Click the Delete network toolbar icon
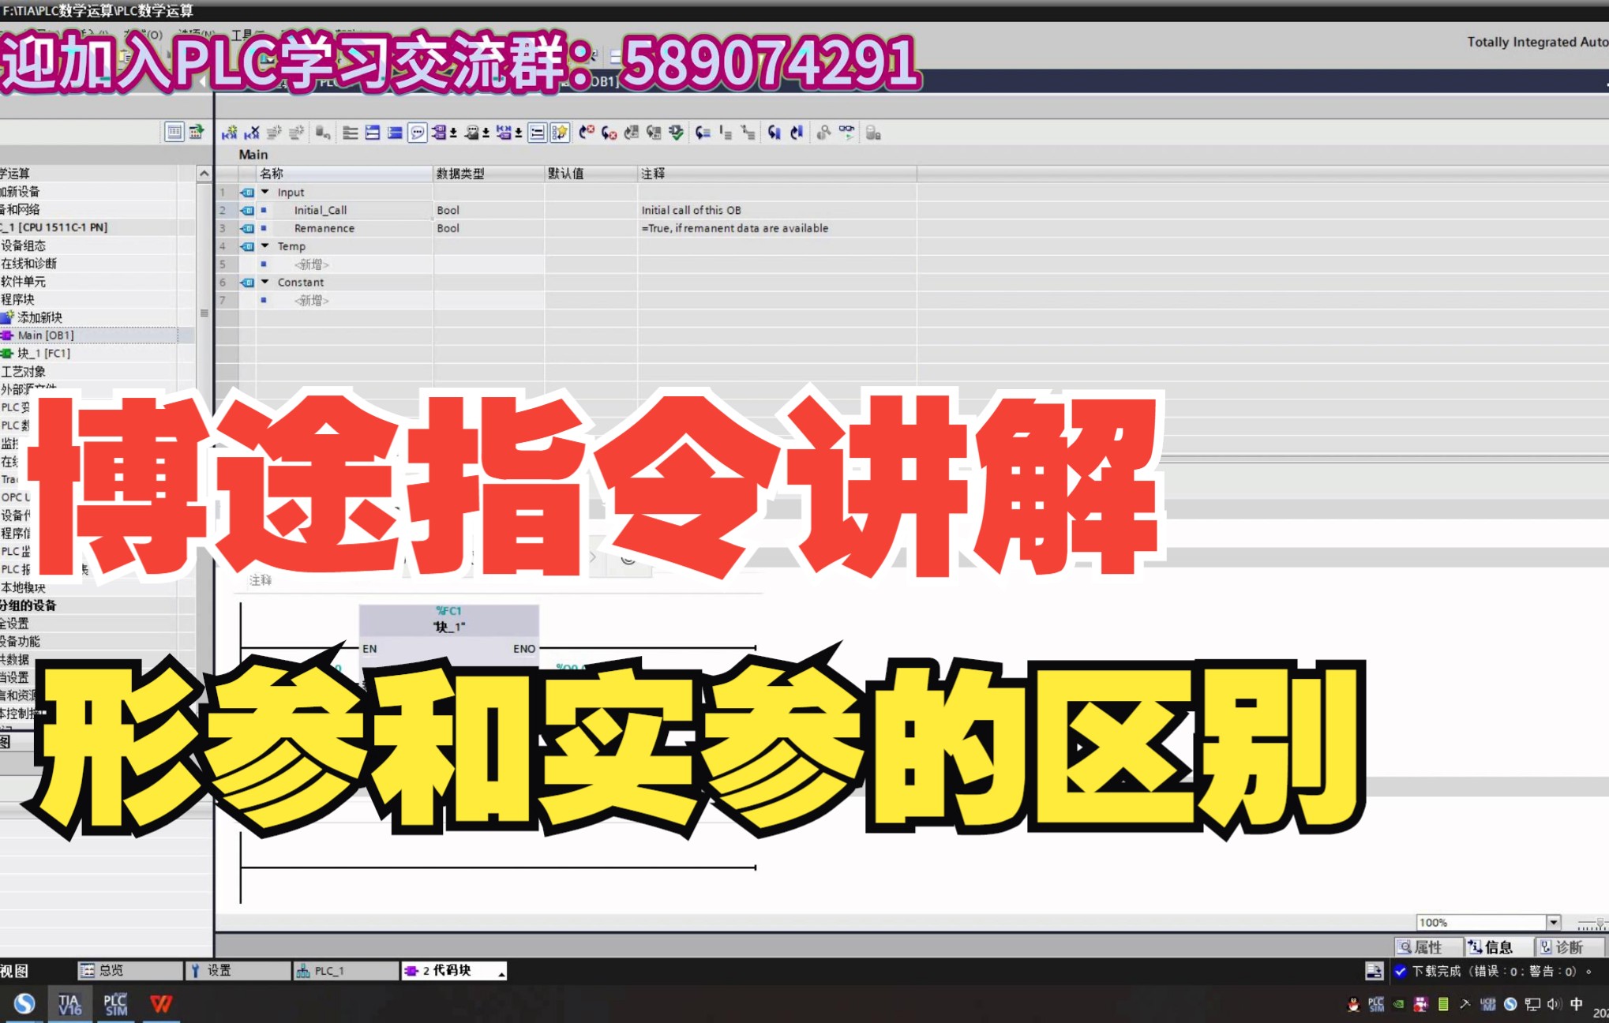 [252, 133]
